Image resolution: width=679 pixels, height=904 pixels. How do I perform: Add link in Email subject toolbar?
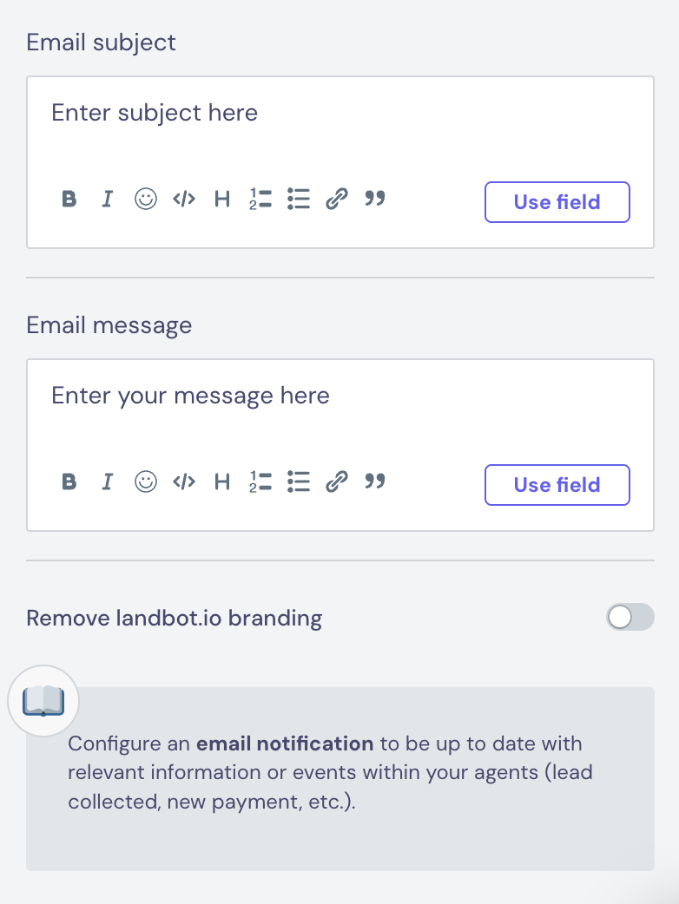337,200
